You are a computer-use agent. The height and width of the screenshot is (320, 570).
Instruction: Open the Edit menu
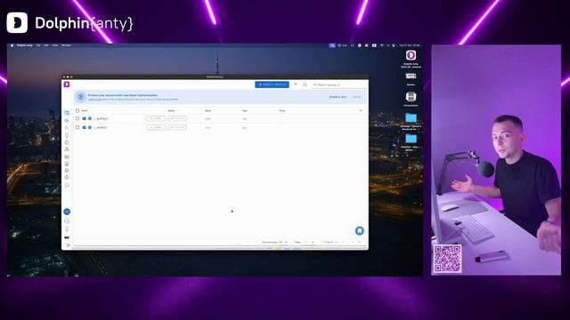[x=46, y=45]
